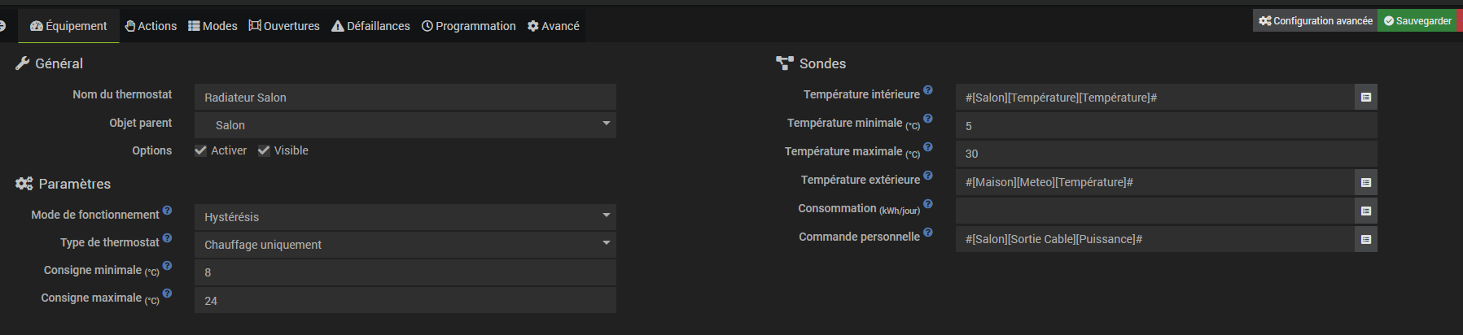Expand the Objet parent dropdown
This screenshot has height=335, width=1463.
tap(405, 124)
